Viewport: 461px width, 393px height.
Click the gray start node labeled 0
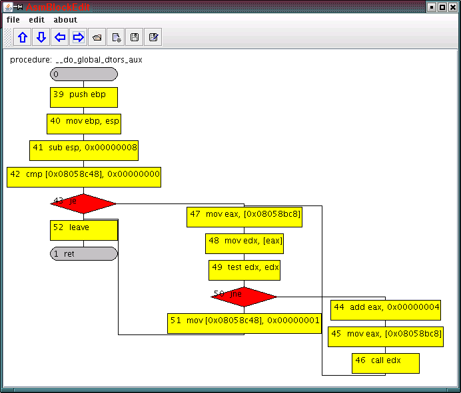[x=84, y=74]
